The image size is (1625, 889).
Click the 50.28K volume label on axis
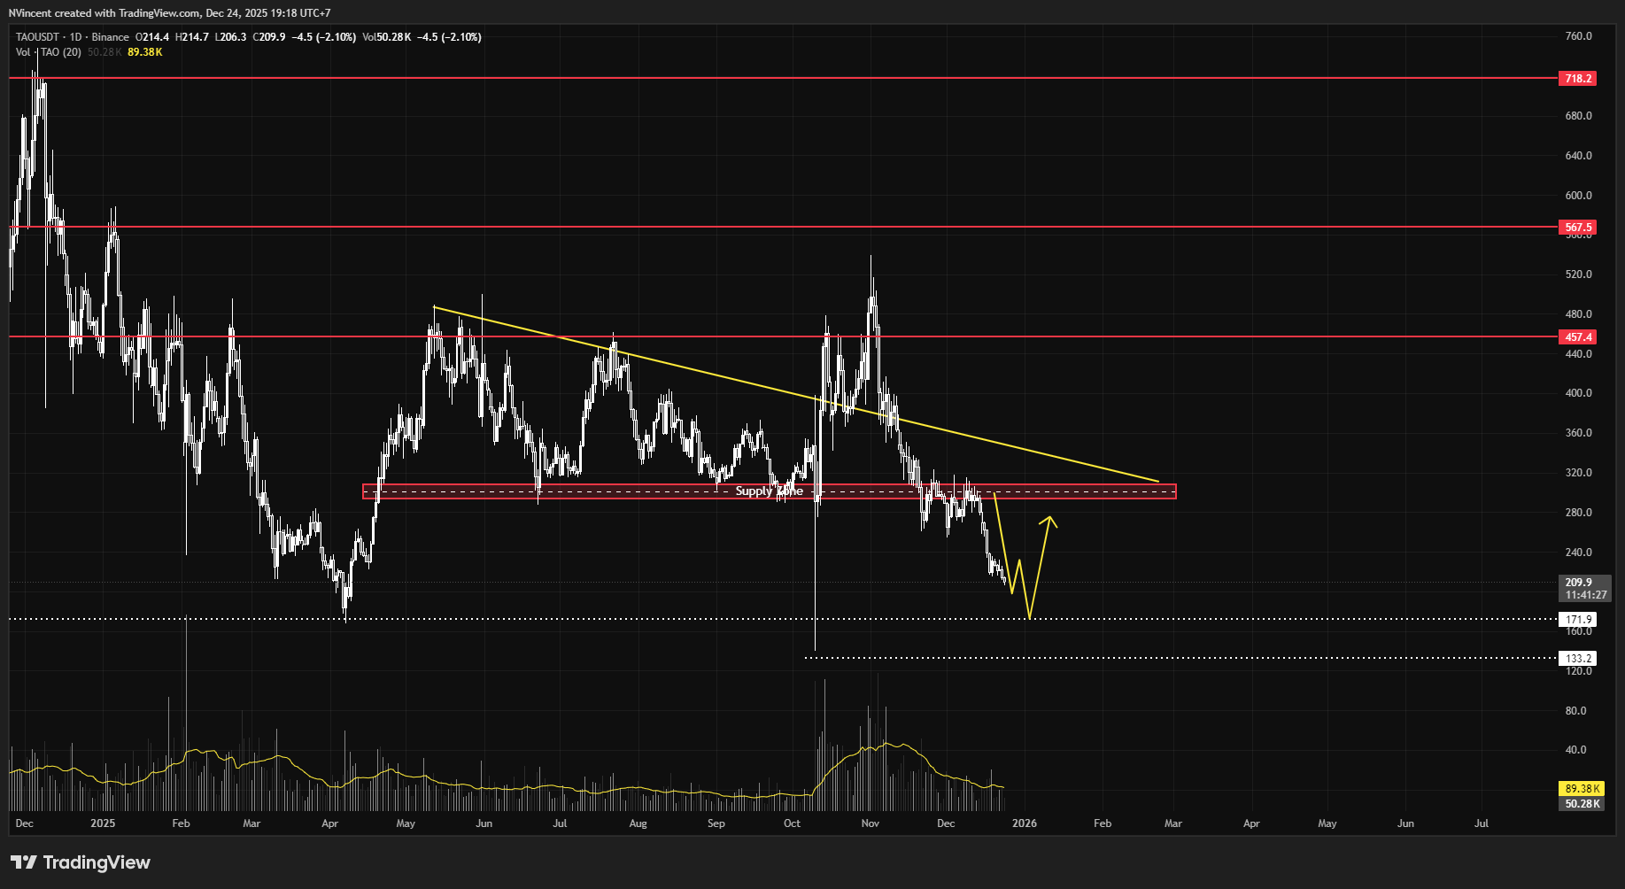(x=1582, y=804)
